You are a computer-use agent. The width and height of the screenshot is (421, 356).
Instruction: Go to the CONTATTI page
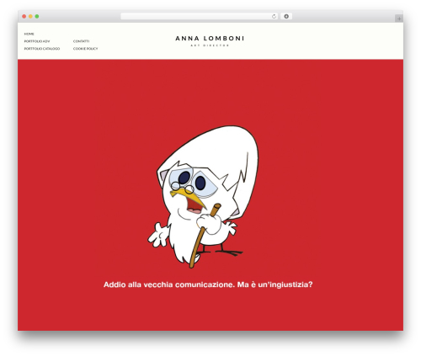(81, 41)
